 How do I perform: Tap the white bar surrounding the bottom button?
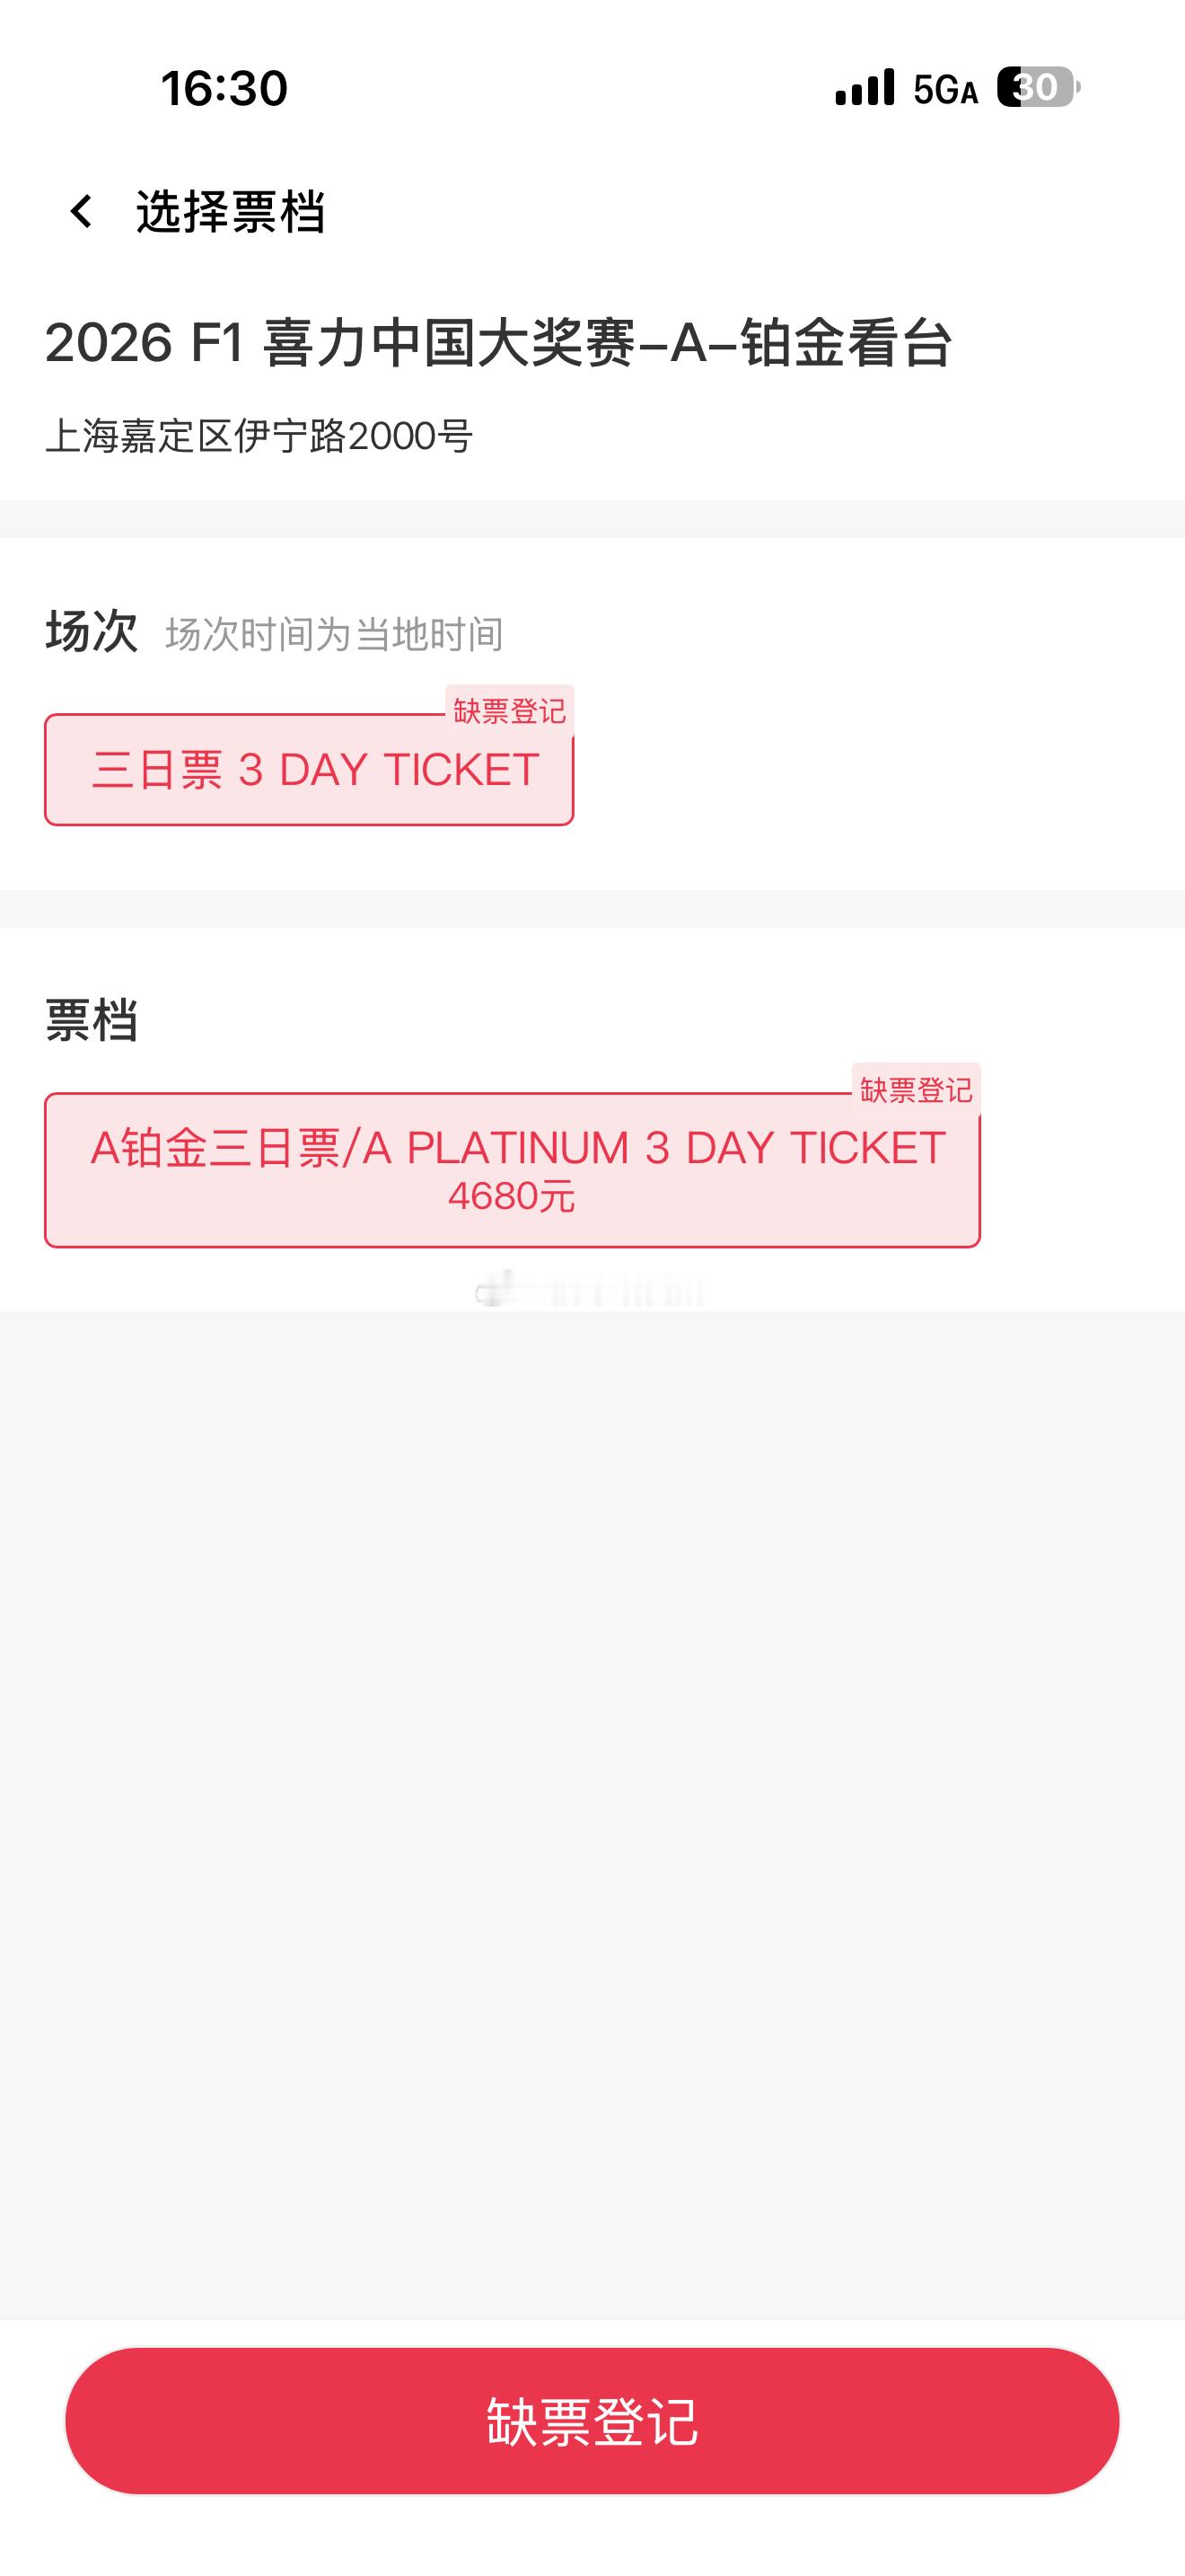(592, 2535)
